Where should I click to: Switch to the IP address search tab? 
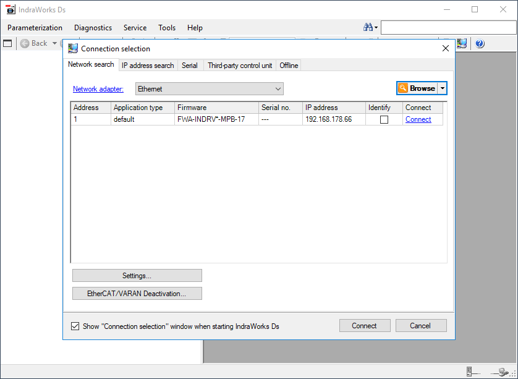[x=148, y=66]
